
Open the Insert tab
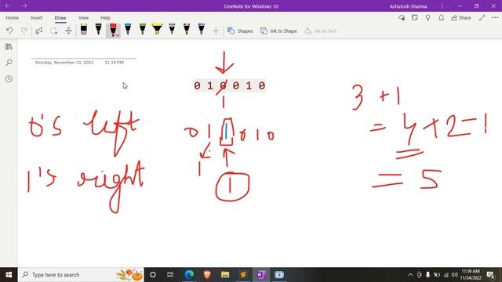pyautogui.click(x=37, y=18)
